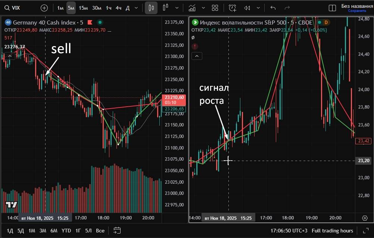Toggle Full trading hours session
The image size is (374, 238).
(332, 231)
